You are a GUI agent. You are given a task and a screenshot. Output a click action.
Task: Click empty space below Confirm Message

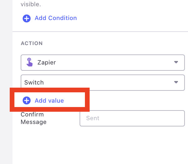100,146
